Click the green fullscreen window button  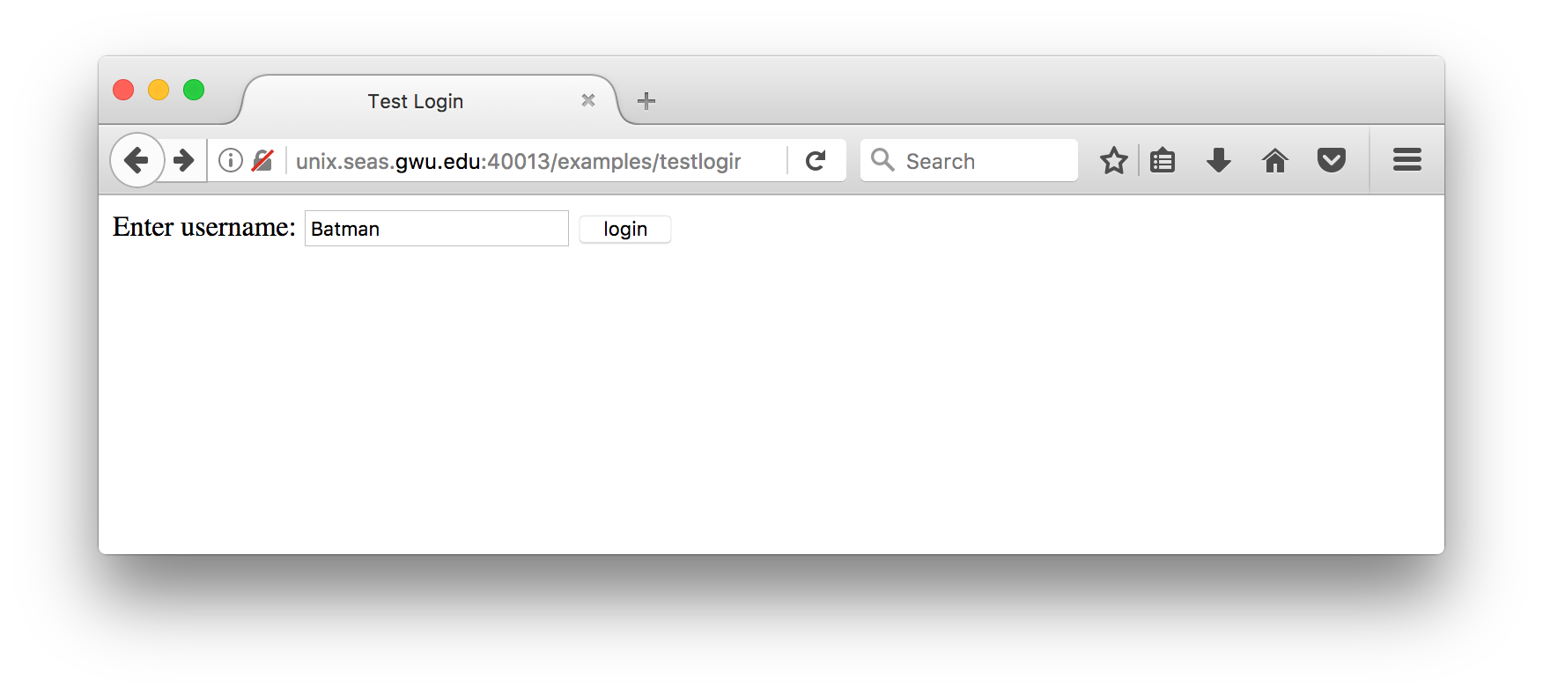click(194, 90)
